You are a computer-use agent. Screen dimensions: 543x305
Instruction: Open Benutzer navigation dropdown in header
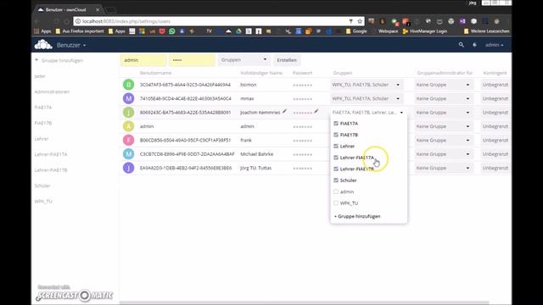point(71,45)
